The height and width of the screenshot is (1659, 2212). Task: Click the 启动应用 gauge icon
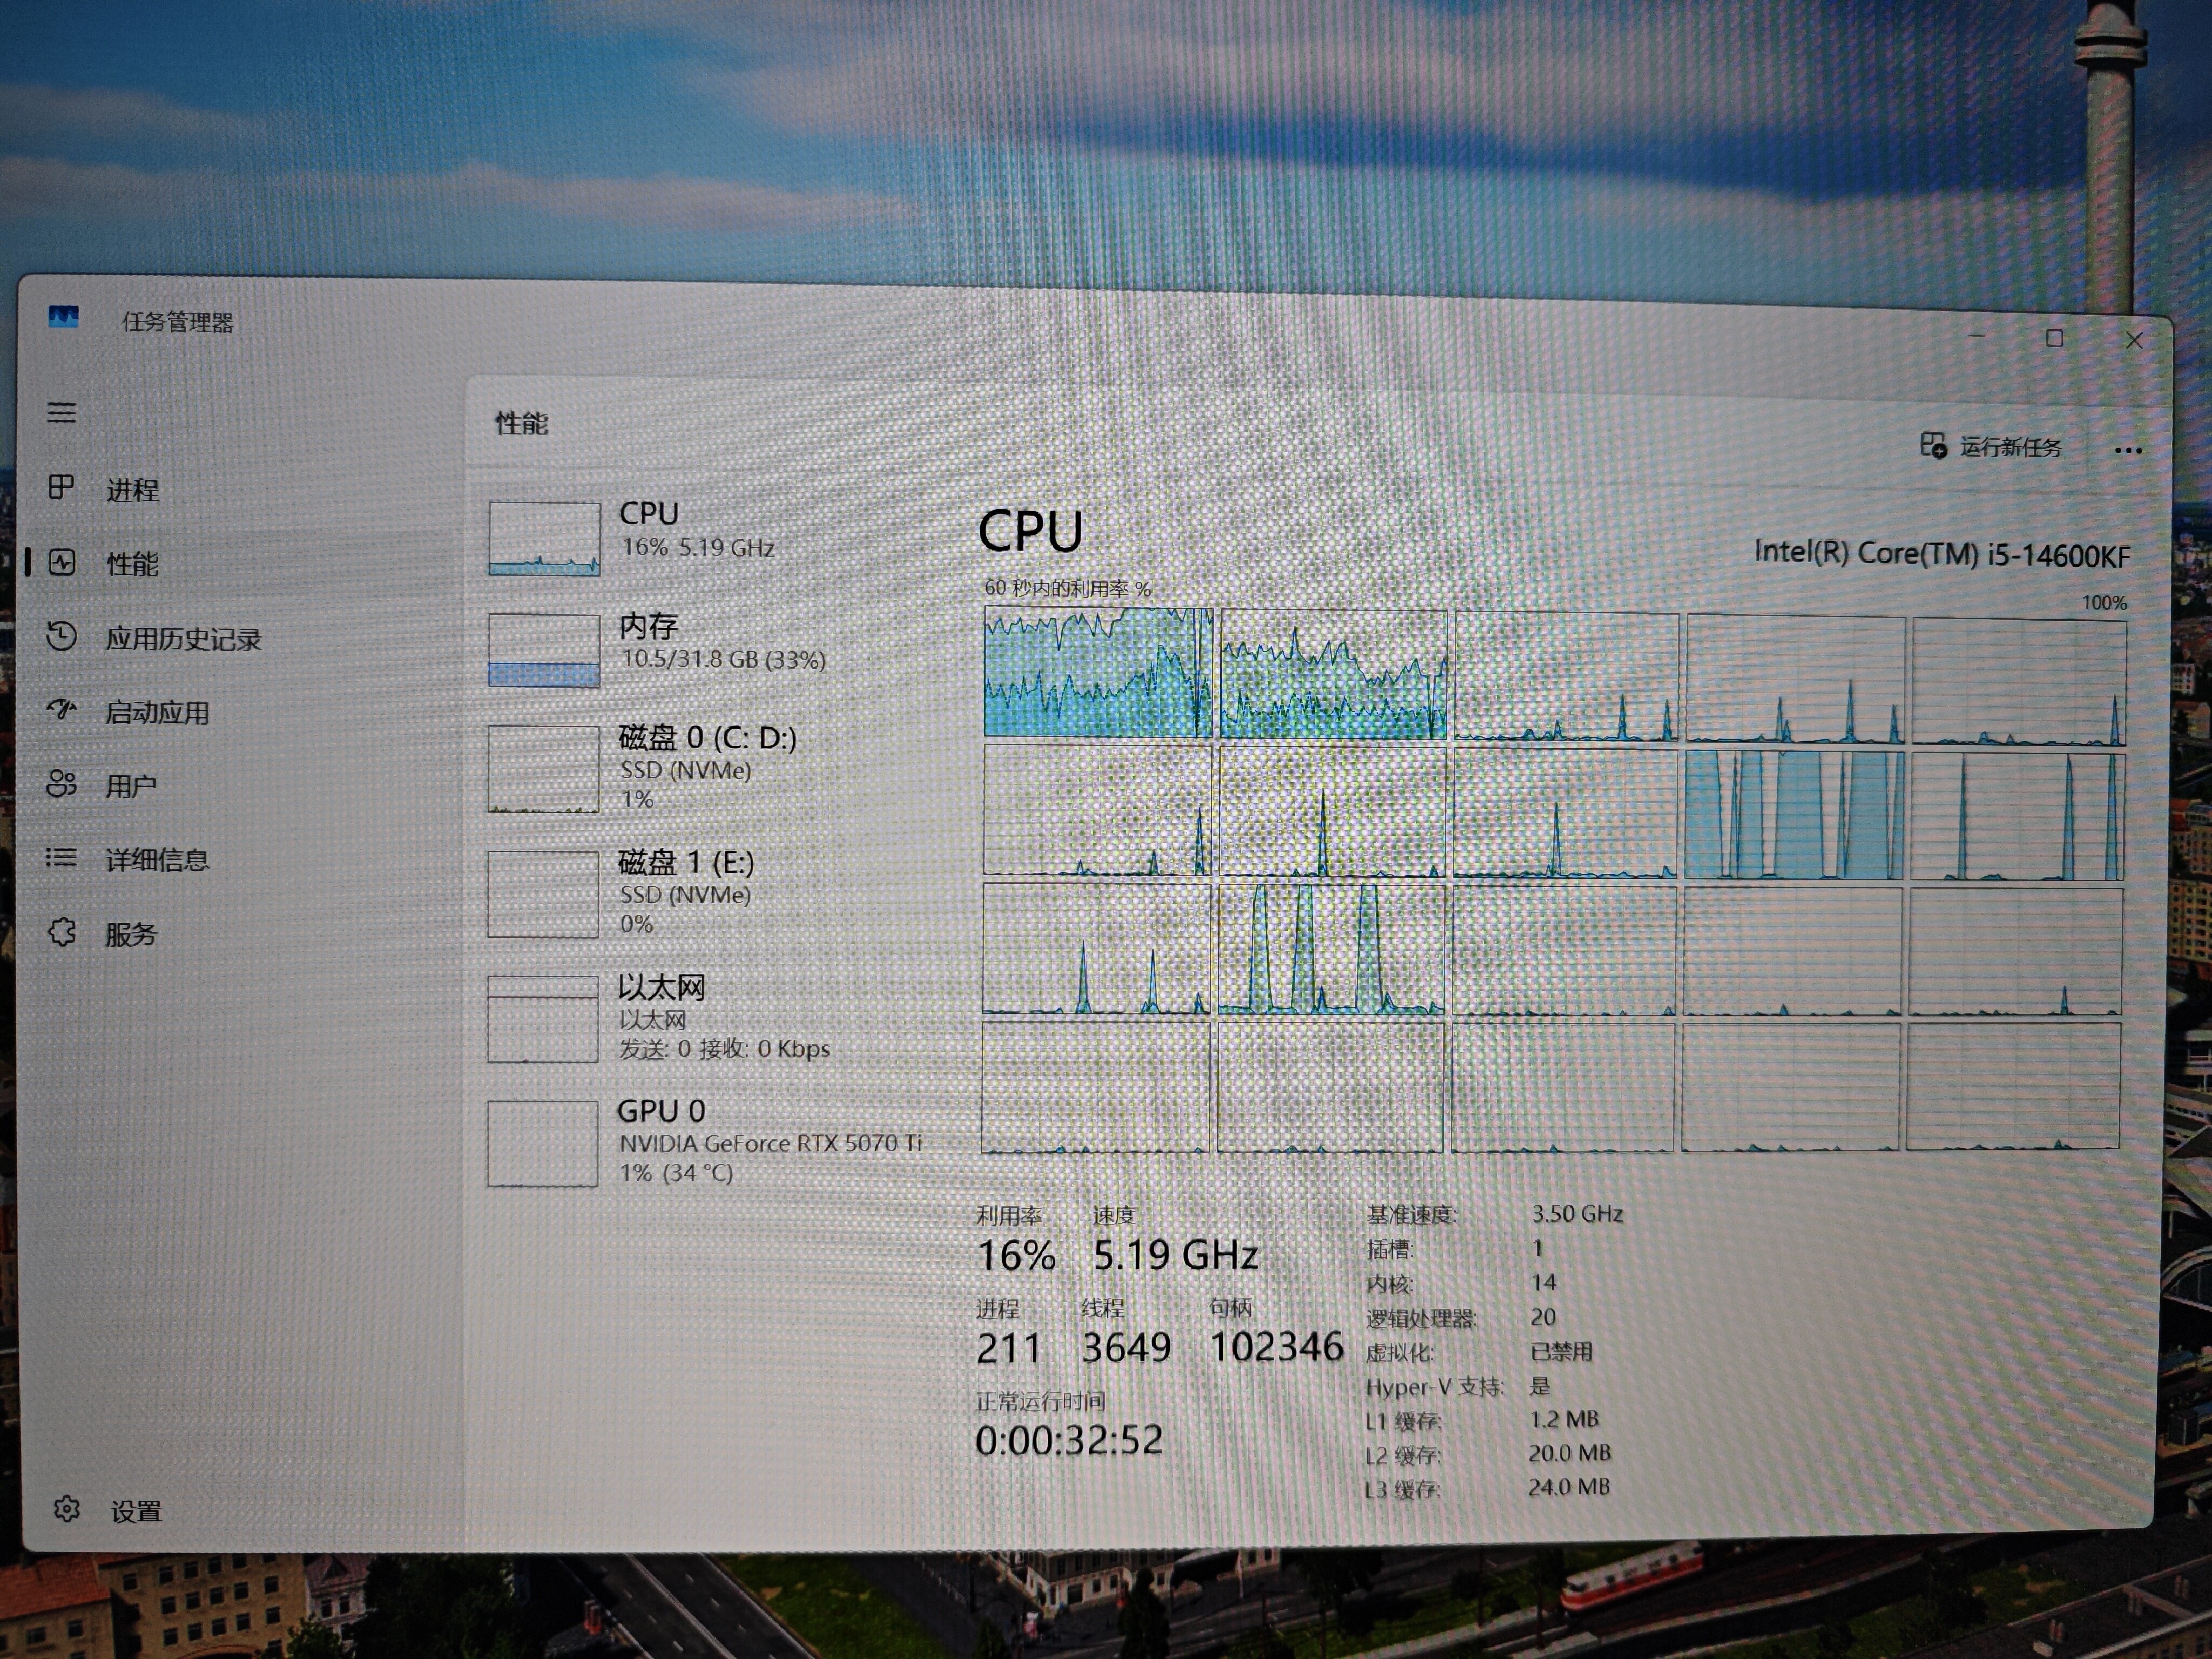[61, 710]
